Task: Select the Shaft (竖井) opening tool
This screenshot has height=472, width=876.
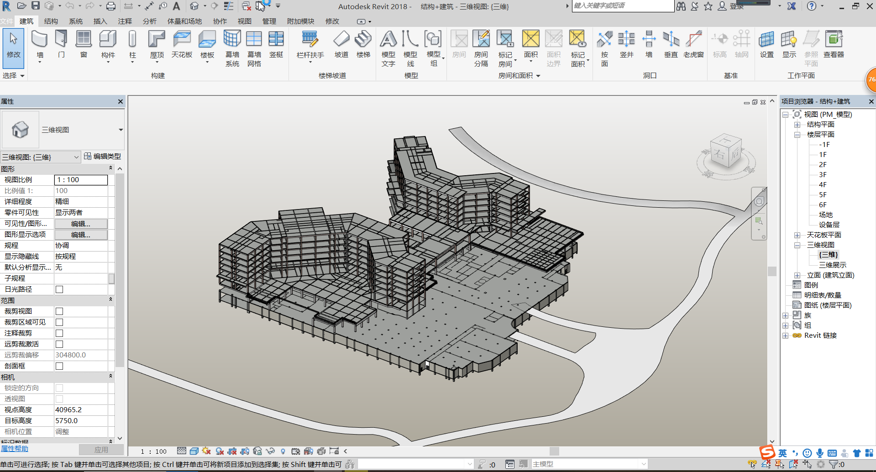Action: [x=627, y=44]
